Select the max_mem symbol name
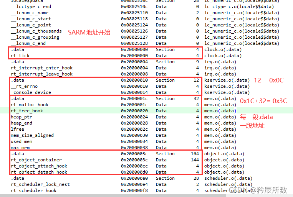The width and height of the screenshot is (293, 197). (20, 148)
